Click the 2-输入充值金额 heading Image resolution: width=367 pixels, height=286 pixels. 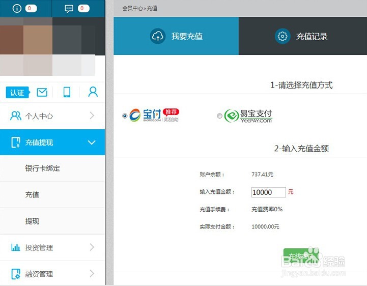(301, 149)
